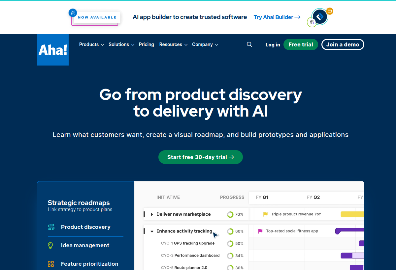Image resolution: width=396 pixels, height=270 pixels.
Task: Click the GPS tracking upgrade purple bar
Action: click(362, 243)
